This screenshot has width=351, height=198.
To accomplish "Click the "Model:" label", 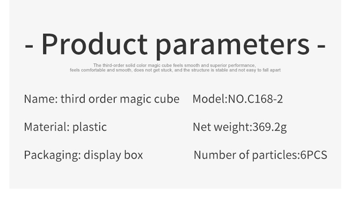I will [x=210, y=99].
